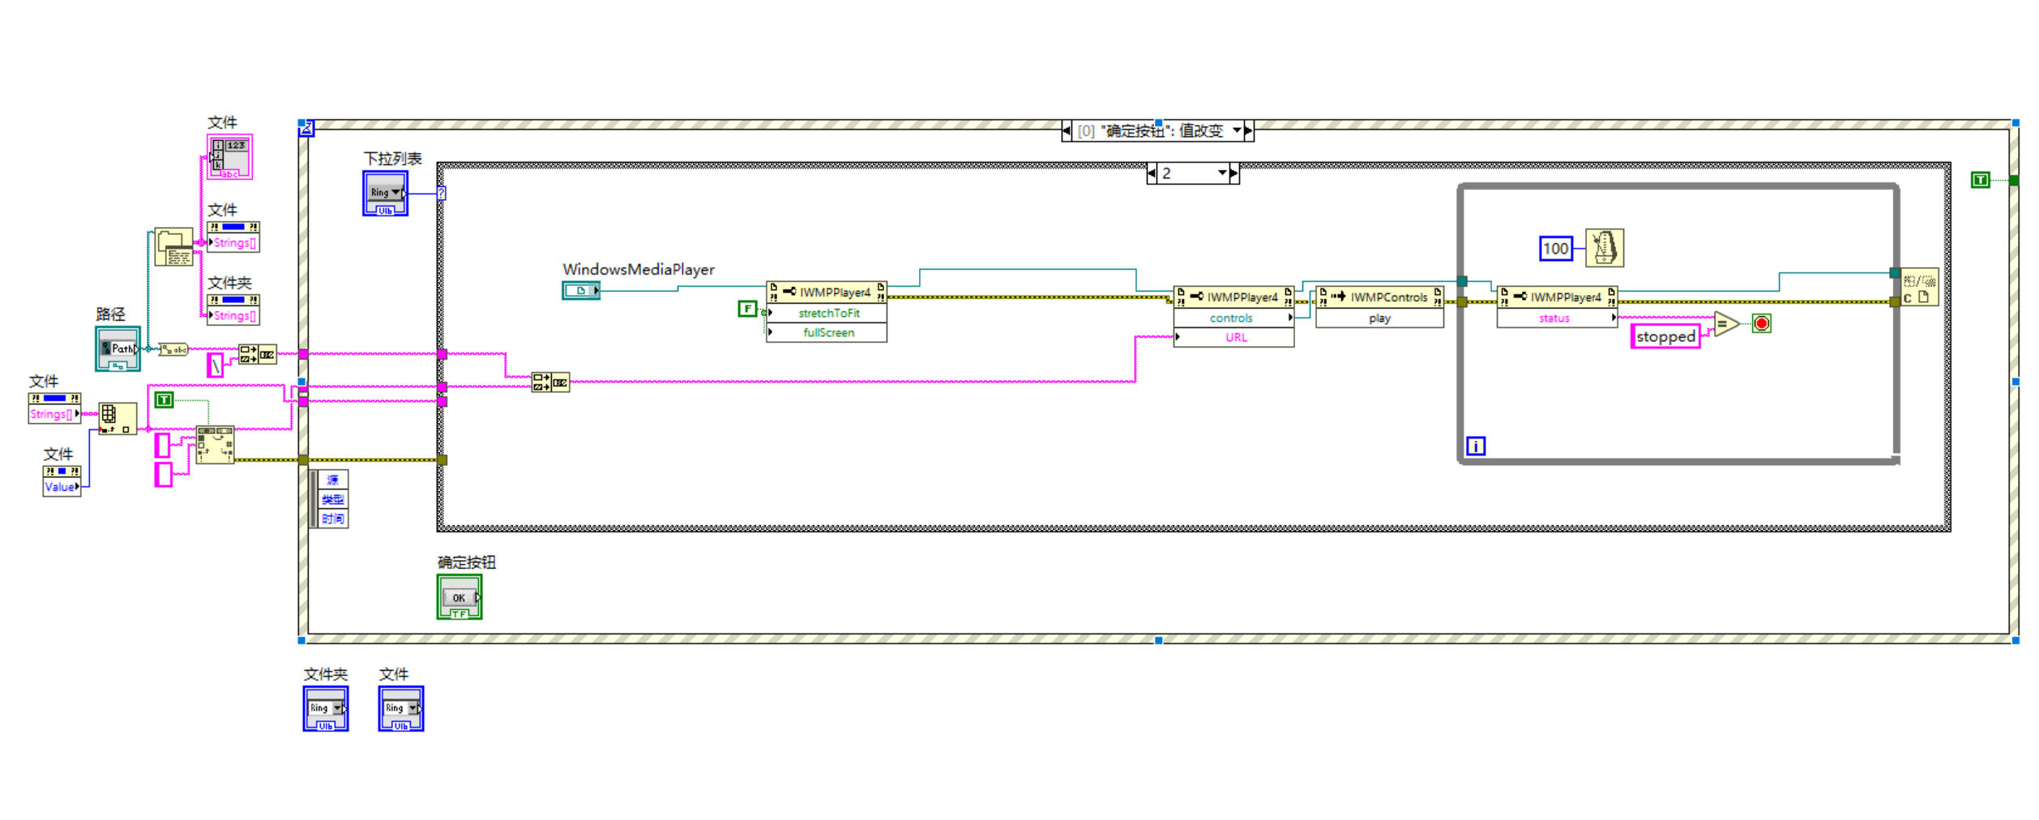Click the 下拉列表 label text
This screenshot has height=820, width=2039.
[x=392, y=159]
